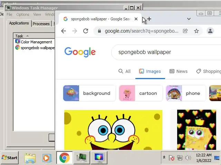The width and height of the screenshot is (221, 165).
Task: Reload the Google search page
Action: (86, 31)
